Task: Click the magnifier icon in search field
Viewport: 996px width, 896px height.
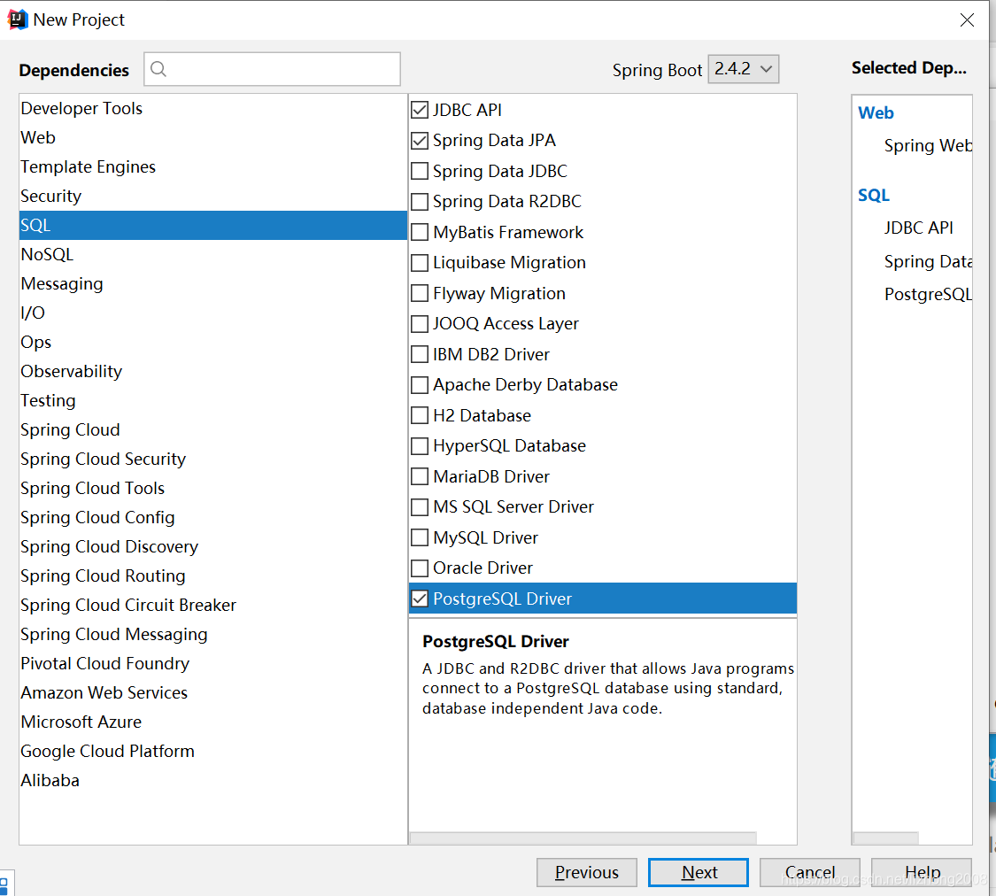Action: (158, 68)
